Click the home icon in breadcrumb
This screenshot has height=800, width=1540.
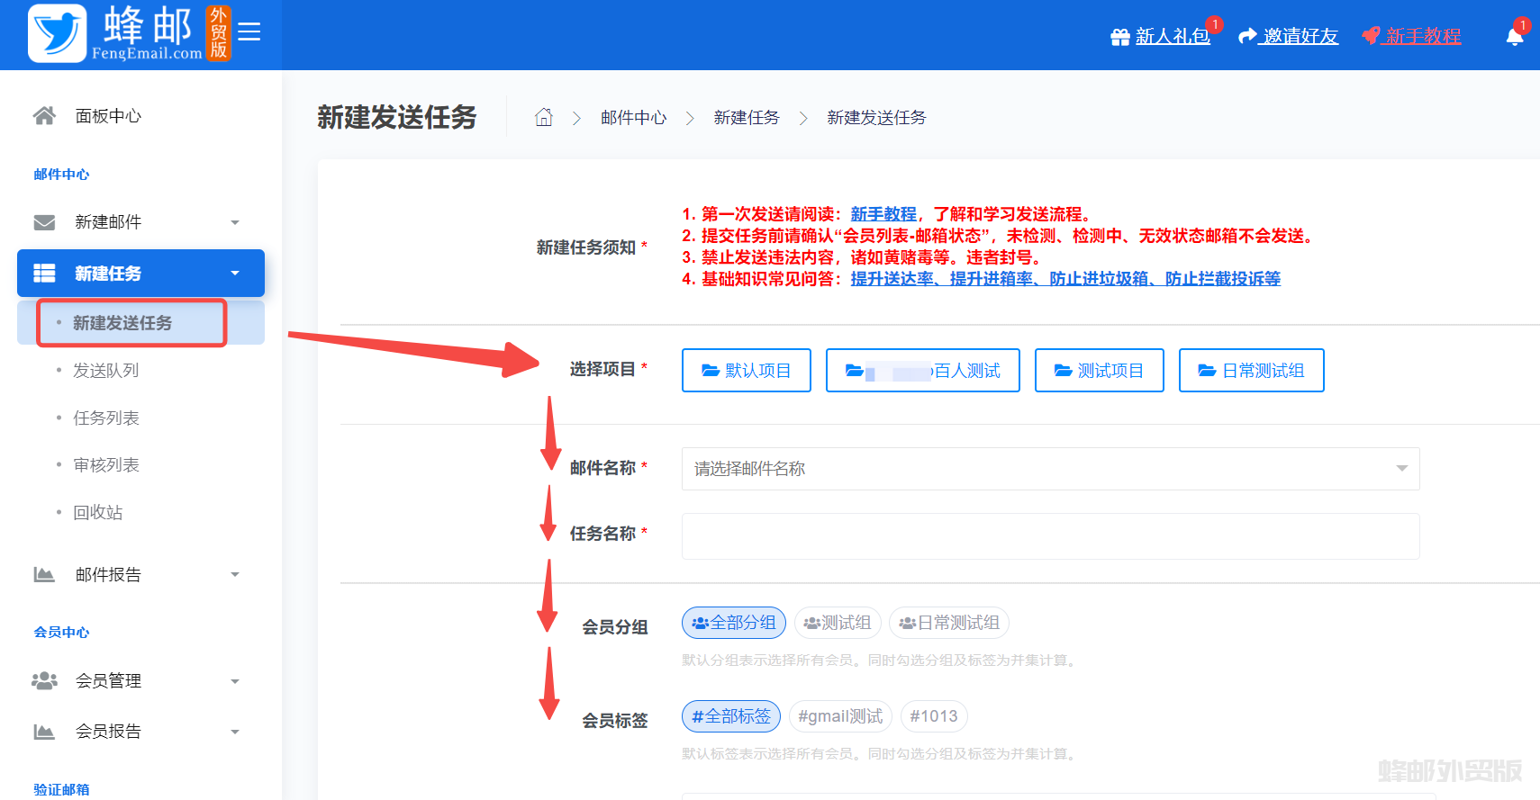click(x=543, y=118)
